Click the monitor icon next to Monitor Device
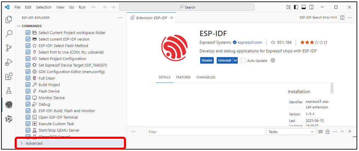 coord(35,97)
